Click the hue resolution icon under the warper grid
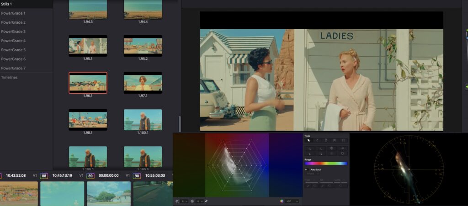Image resolution: width=468 pixels, height=206 pixels. coord(177,201)
